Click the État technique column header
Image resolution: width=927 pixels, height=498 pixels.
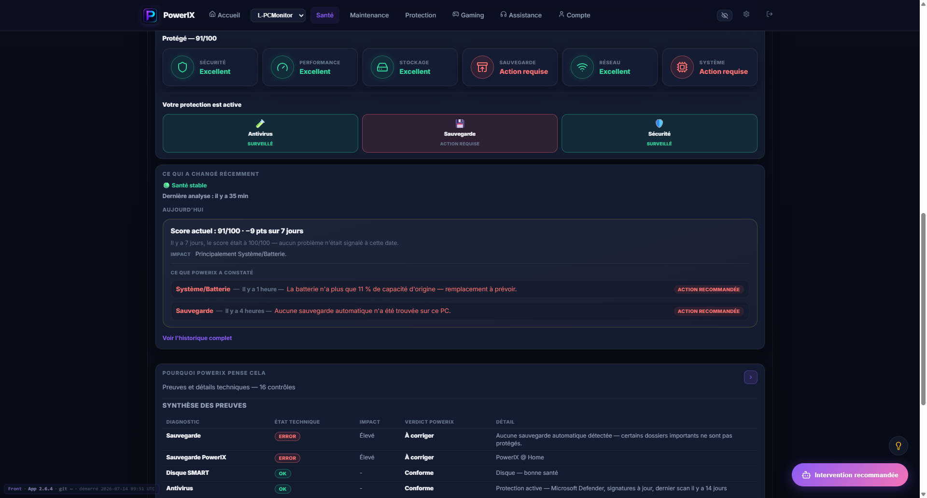297,422
